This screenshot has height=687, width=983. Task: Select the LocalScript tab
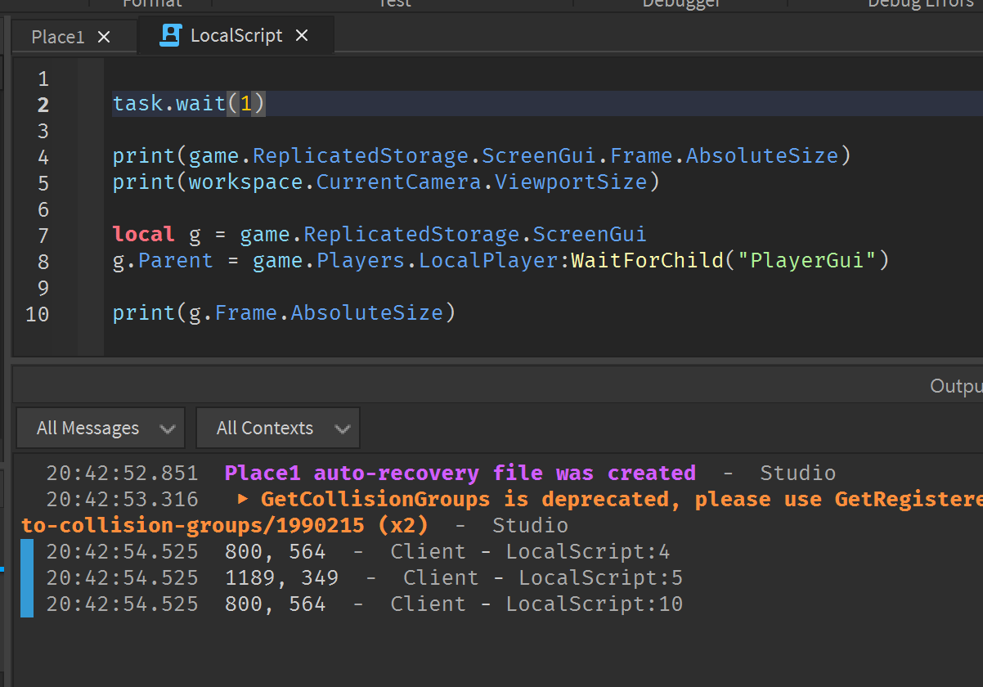tap(236, 36)
